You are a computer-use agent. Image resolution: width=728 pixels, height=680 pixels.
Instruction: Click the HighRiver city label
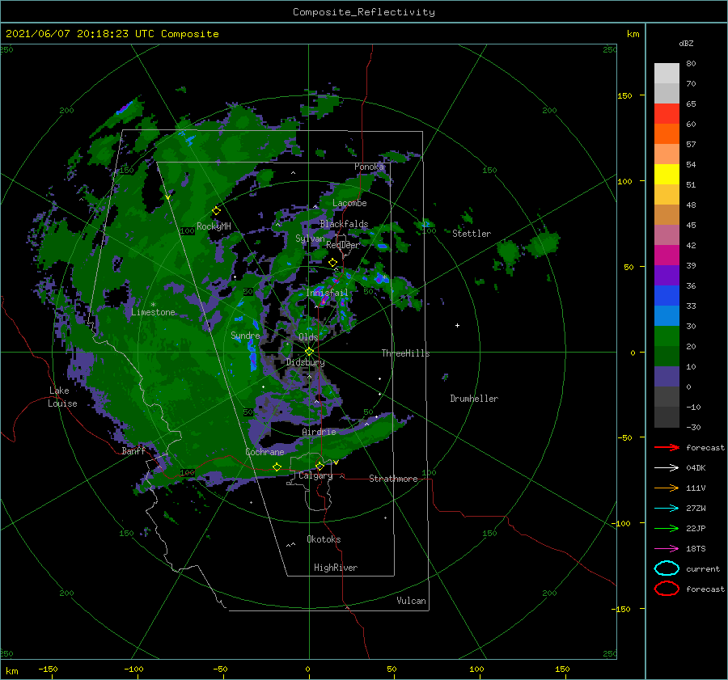(336, 568)
